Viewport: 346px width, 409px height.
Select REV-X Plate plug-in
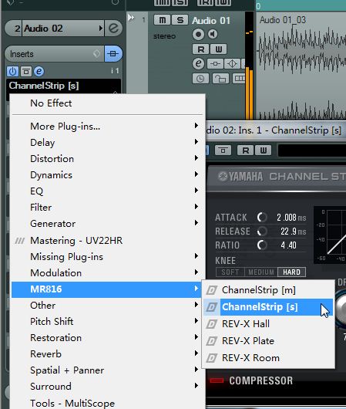(268, 341)
